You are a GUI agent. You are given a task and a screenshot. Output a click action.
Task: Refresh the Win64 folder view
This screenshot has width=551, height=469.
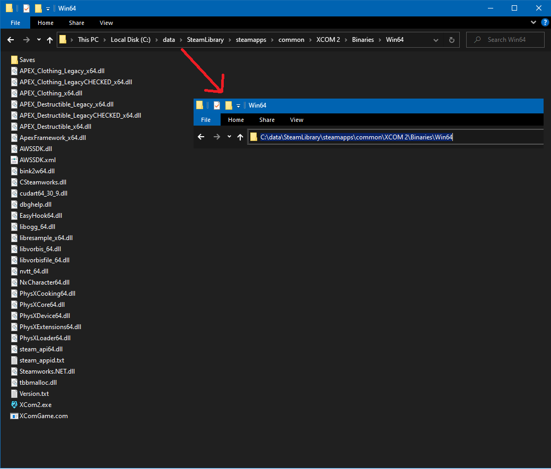coord(451,40)
